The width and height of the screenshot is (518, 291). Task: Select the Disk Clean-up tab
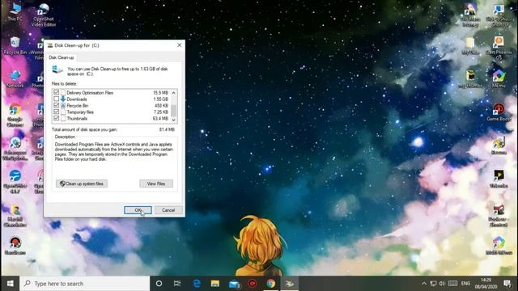pos(62,57)
